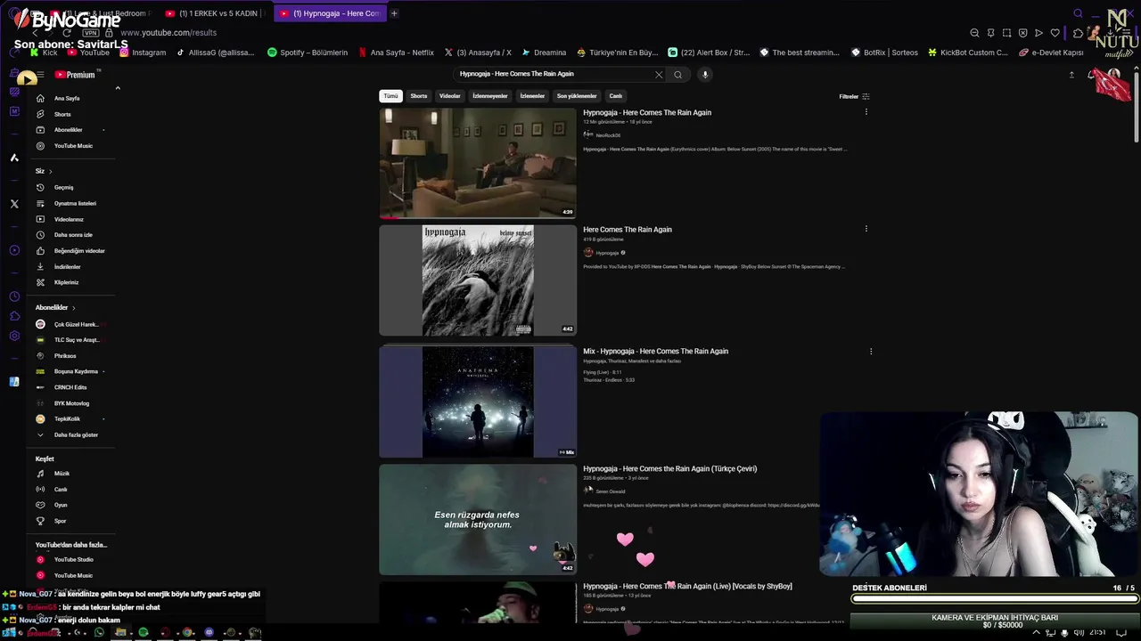1141x641 pixels.
Task: Select the Canlı filter chip
Action: (x=616, y=96)
